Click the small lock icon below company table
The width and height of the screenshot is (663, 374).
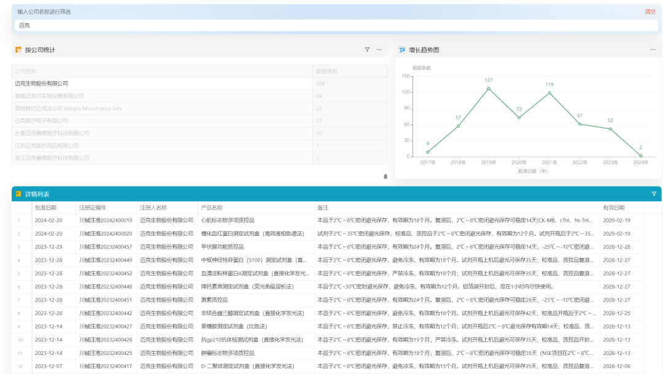385,176
